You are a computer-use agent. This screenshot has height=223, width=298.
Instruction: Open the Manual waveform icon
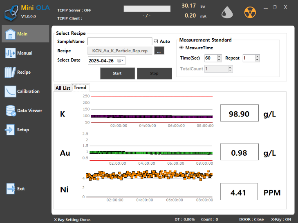(10, 53)
